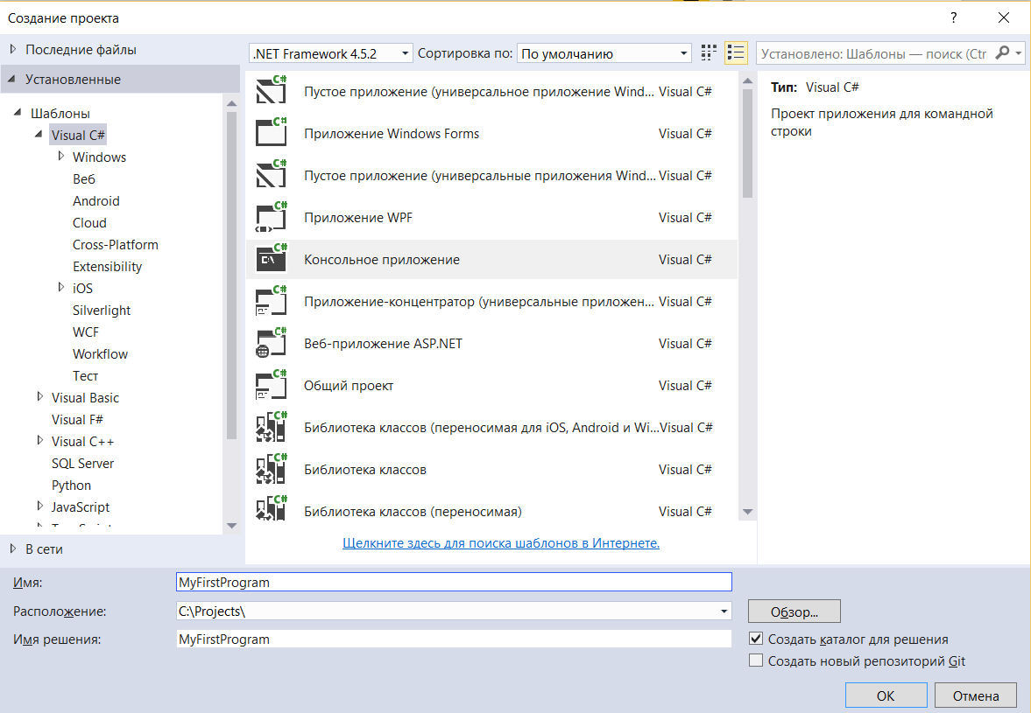1031x713 pixels.
Task: Select Приложение WPF template row
Action: pyautogui.click(x=491, y=217)
